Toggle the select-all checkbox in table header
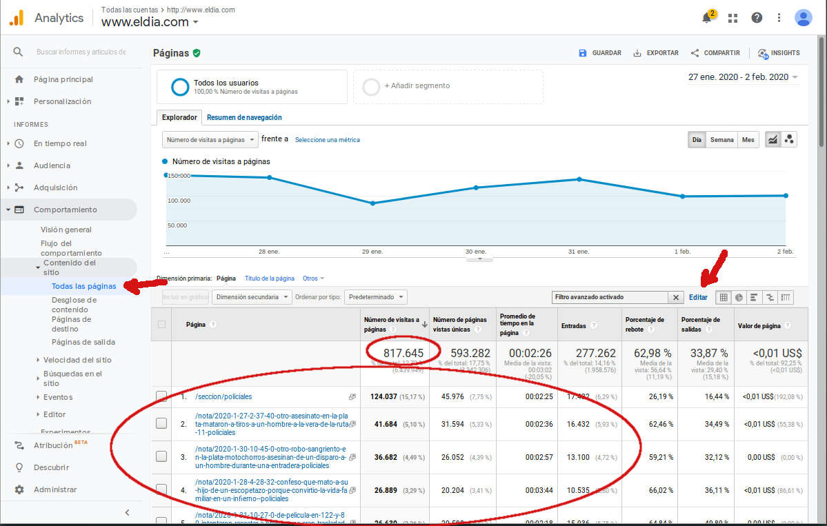Viewport: 827px width, 526px height. tap(161, 325)
